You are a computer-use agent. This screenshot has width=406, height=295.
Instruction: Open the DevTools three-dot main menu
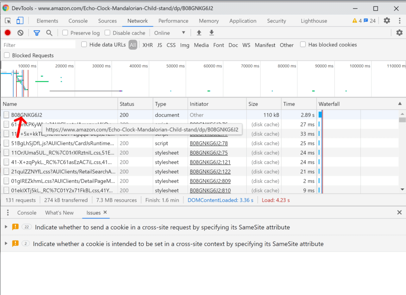400,21
